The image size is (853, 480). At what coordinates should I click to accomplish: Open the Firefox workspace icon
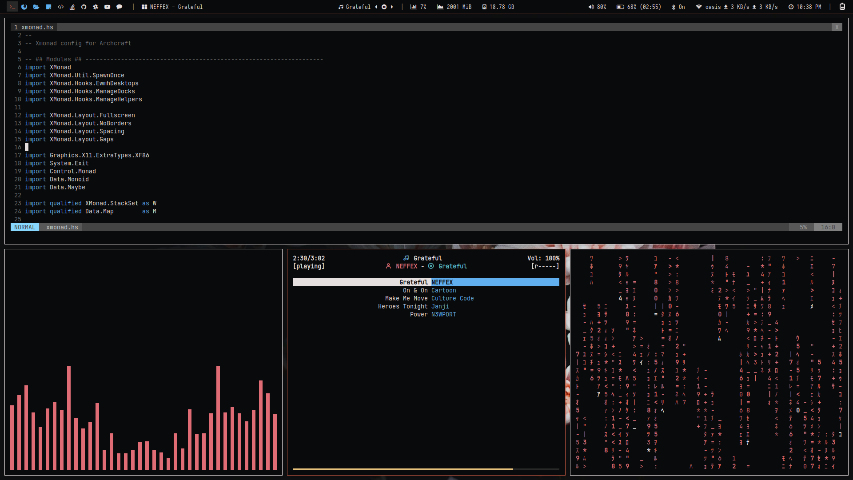[x=24, y=7]
